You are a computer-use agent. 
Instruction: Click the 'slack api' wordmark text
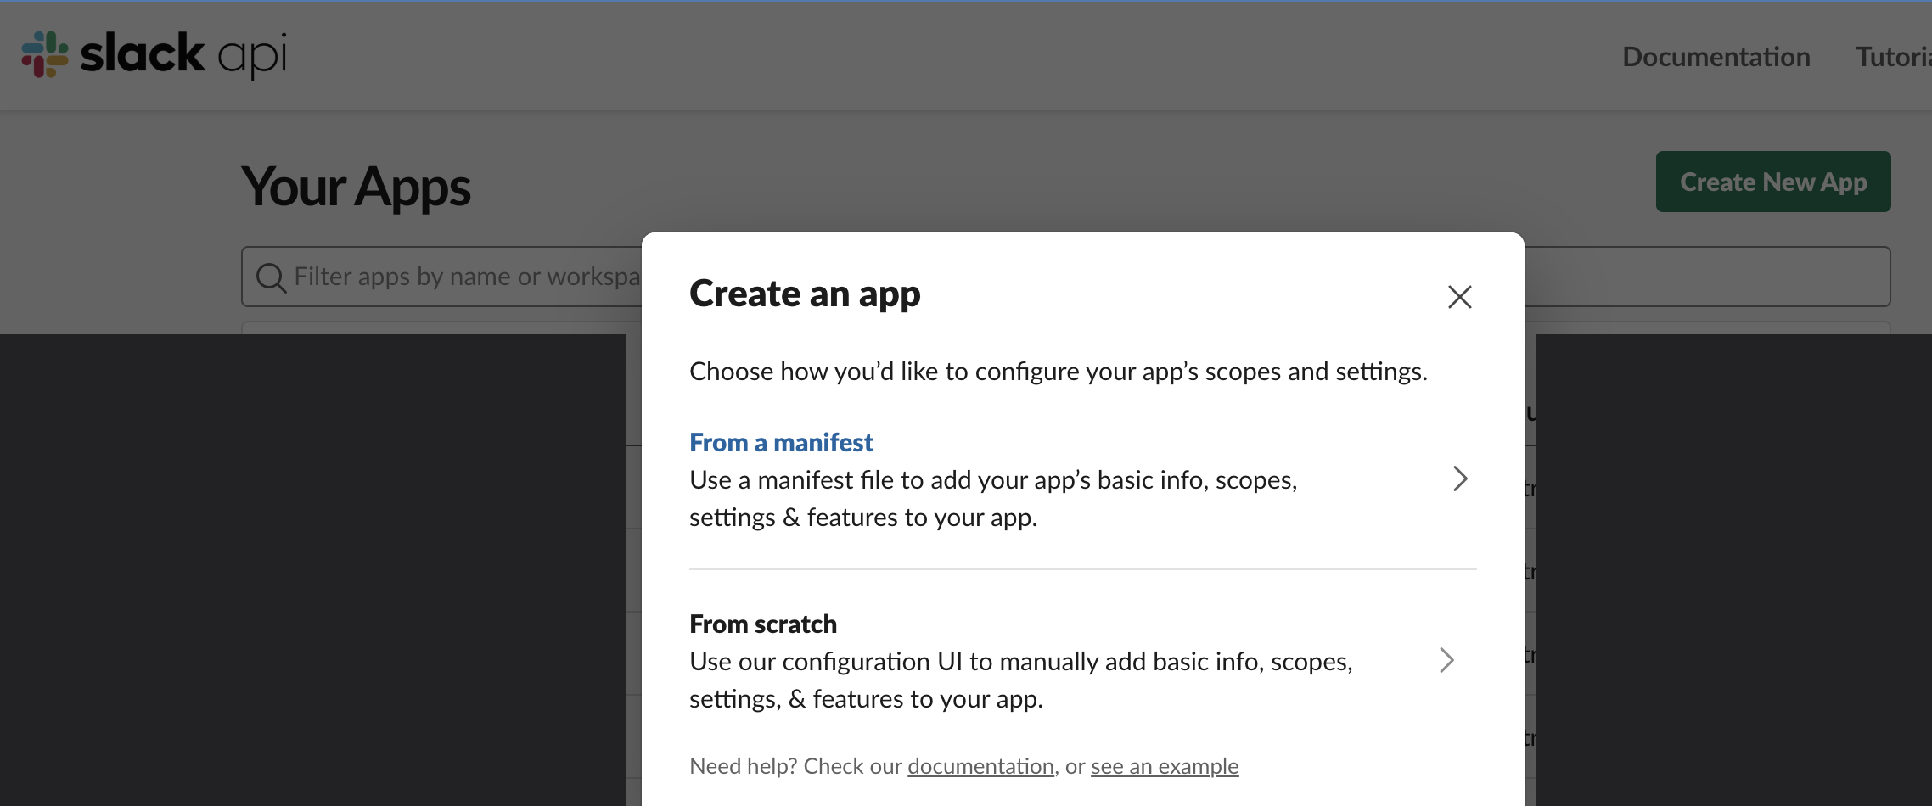tap(183, 54)
